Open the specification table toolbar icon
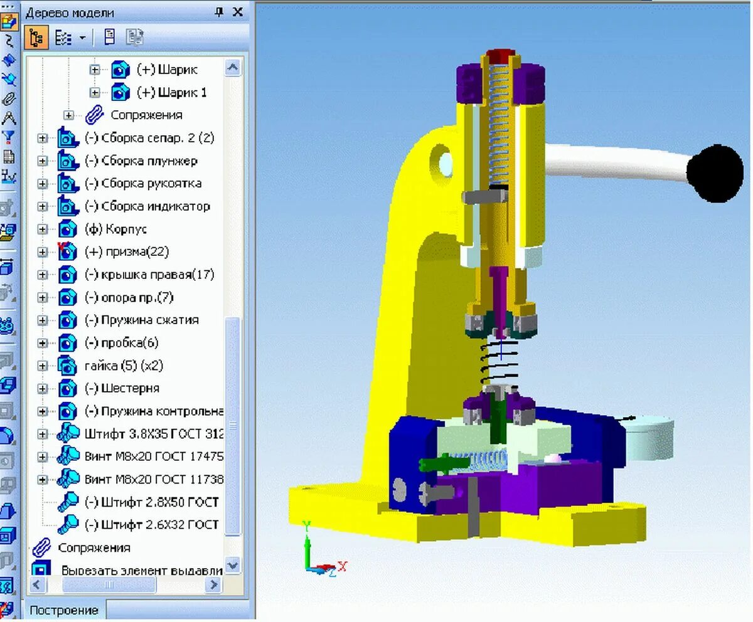 [8, 157]
